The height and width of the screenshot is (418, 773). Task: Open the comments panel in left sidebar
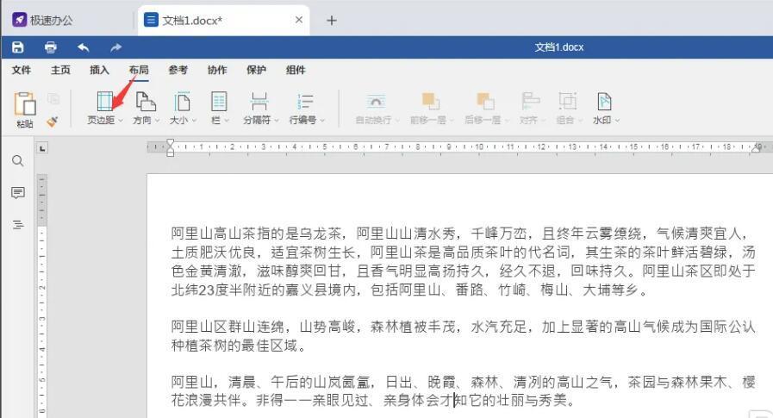(18, 193)
